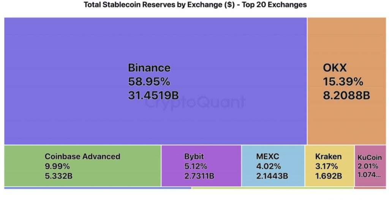Select Binance's 31.4519B reserve value
The height and width of the screenshot is (200, 389).
tap(153, 95)
